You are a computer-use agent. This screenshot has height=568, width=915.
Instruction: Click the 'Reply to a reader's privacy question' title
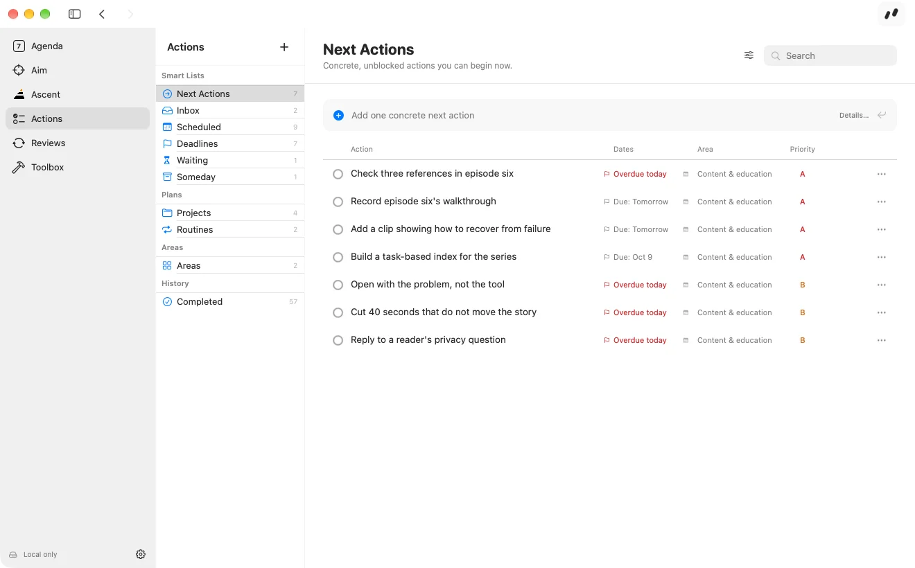click(428, 340)
